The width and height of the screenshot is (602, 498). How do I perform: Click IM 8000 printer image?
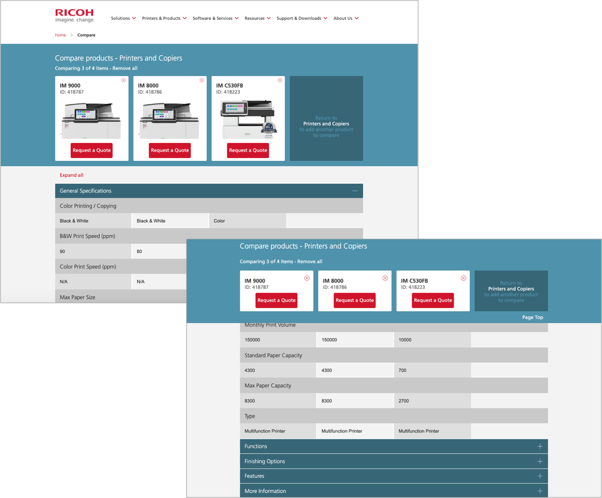(170, 121)
